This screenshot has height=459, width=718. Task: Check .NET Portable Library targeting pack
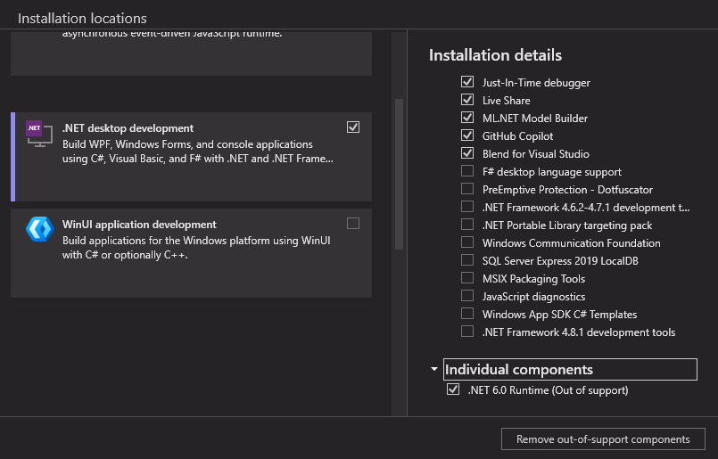467,225
